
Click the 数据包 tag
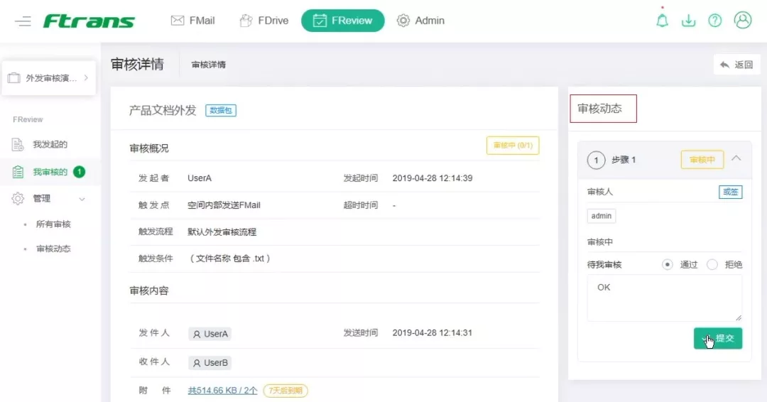click(x=221, y=111)
